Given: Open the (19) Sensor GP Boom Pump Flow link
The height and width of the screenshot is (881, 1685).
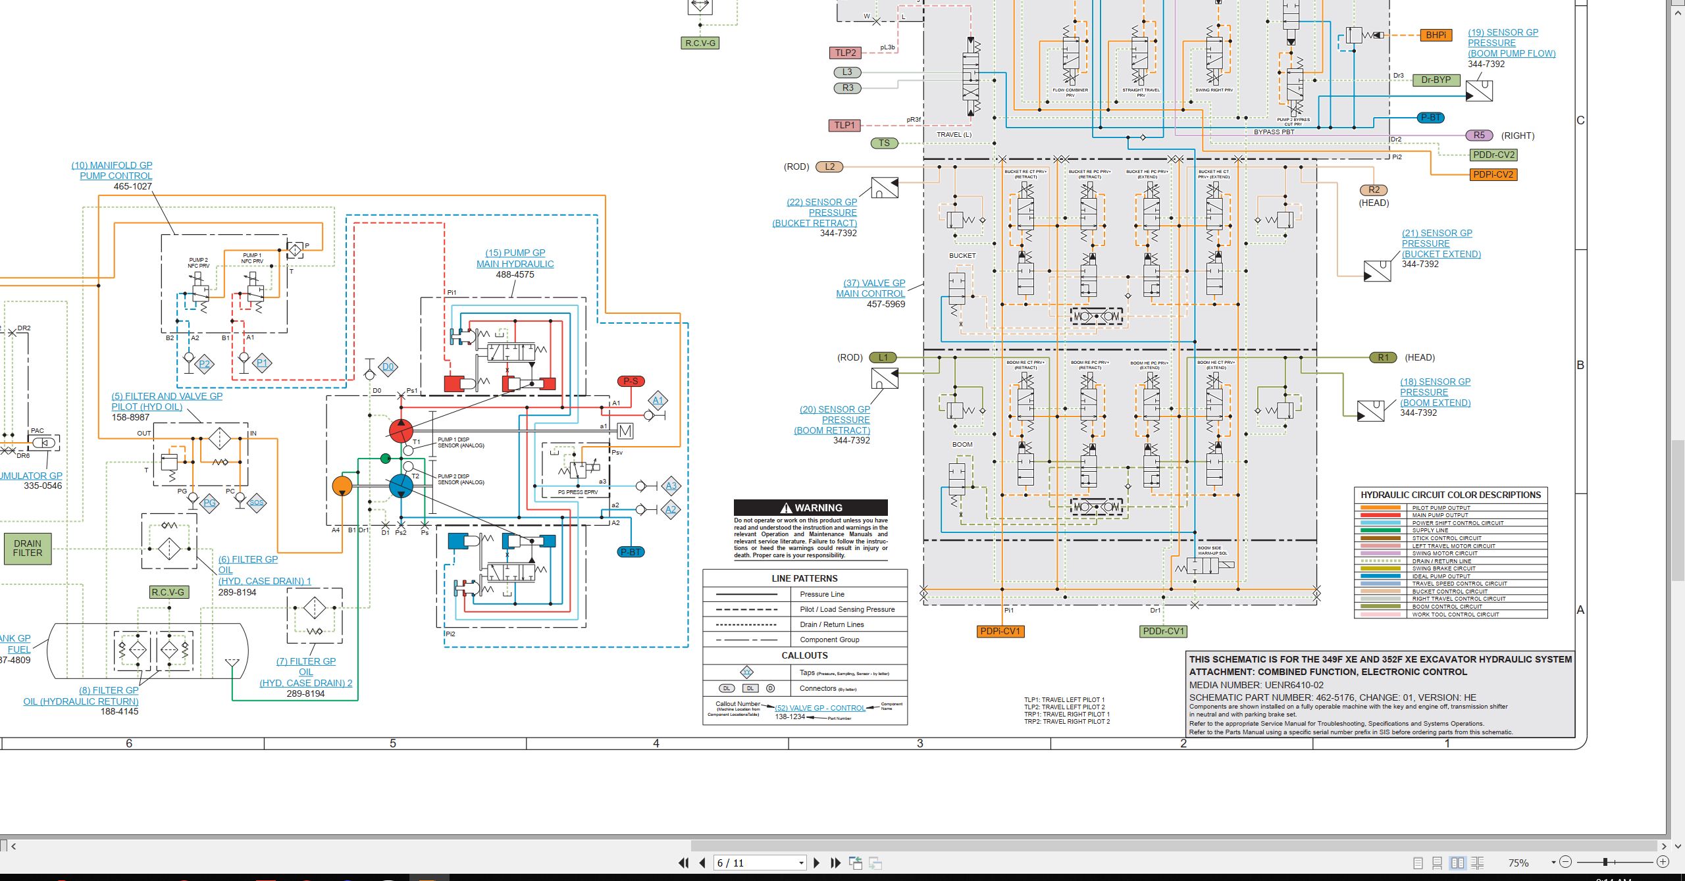Looking at the screenshot, I should pyautogui.click(x=1511, y=43).
